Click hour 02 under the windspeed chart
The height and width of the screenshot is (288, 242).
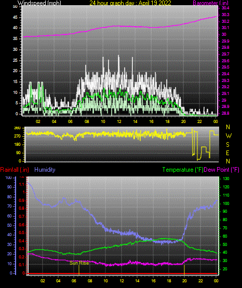tap(38, 121)
